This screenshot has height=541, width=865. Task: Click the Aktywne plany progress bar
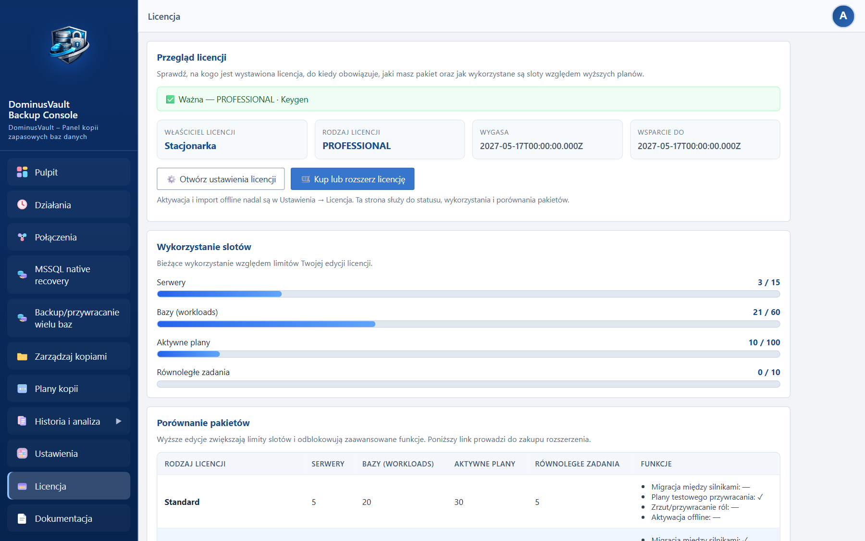[469, 354]
